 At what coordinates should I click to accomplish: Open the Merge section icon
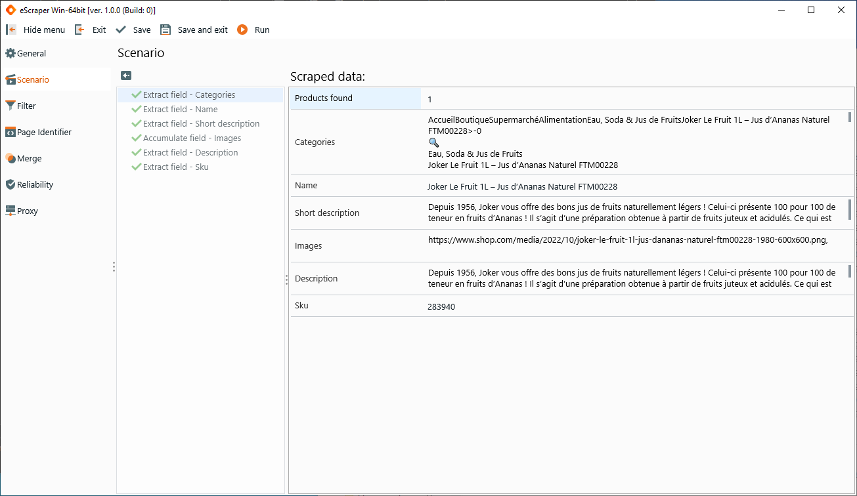[9, 158]
